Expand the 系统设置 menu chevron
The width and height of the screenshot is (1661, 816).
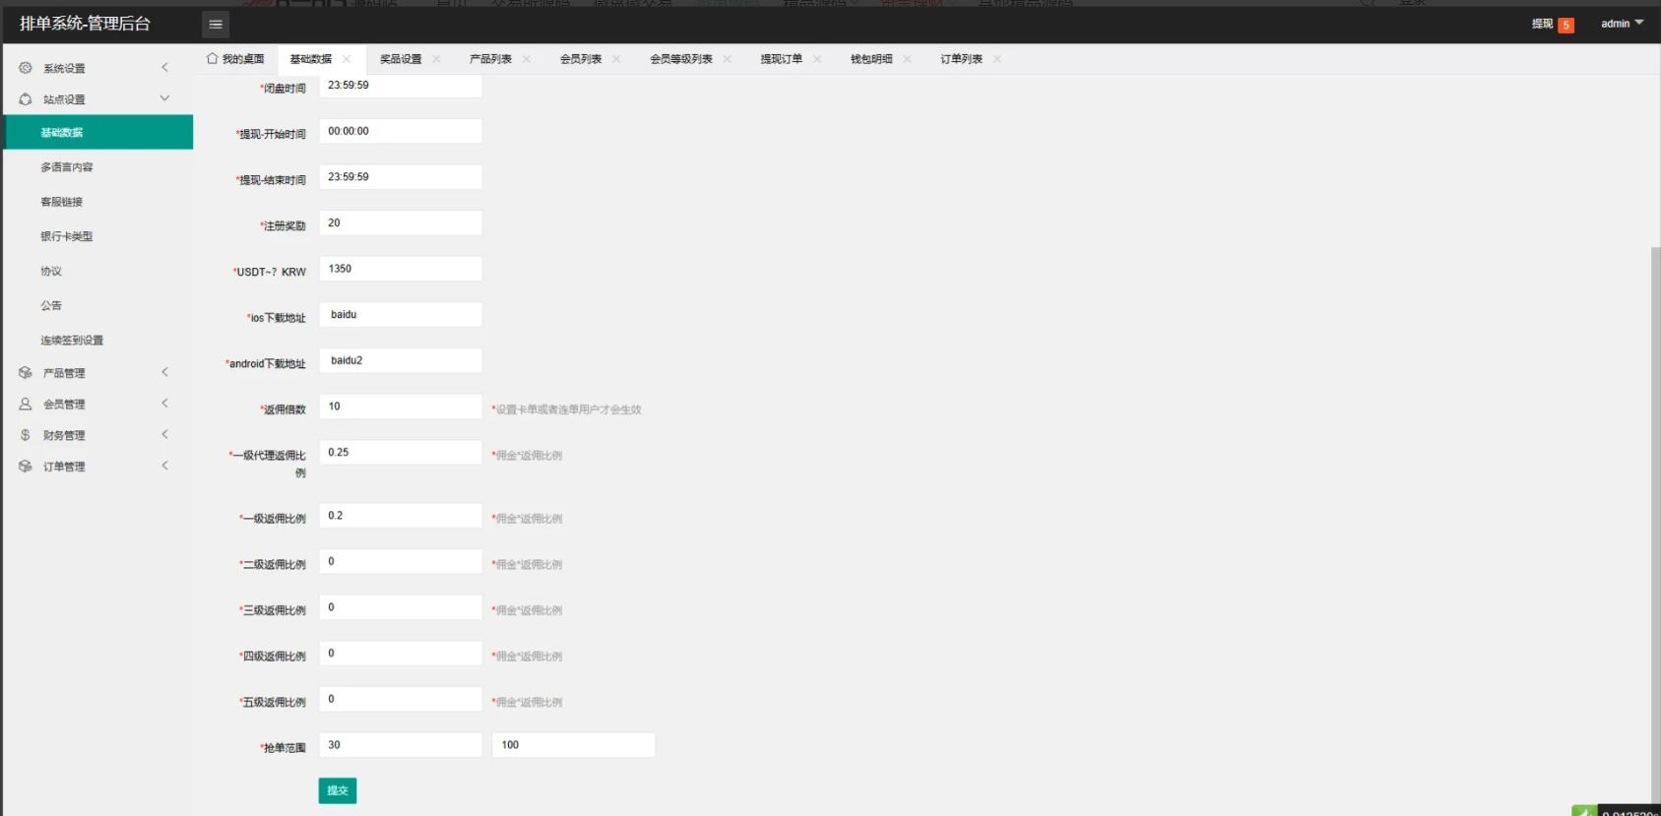[164, 68]
